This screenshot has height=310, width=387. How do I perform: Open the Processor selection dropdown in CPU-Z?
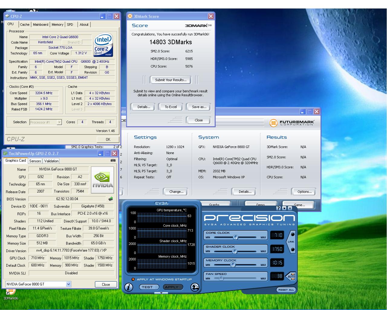(59, 122)
